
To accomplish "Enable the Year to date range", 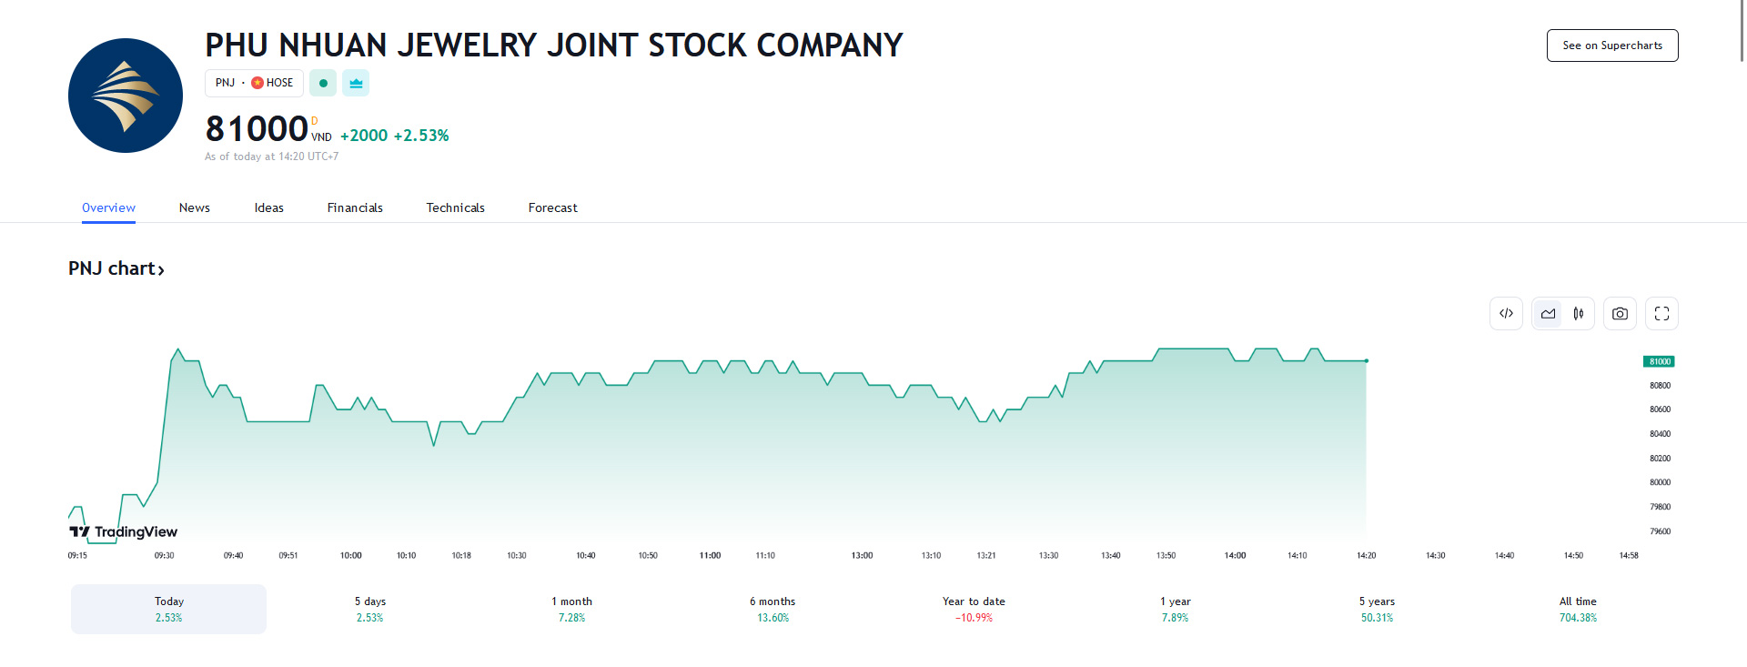I will [973, 609].
